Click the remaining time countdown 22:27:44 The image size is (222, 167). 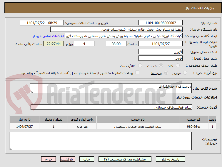point(54,44)
